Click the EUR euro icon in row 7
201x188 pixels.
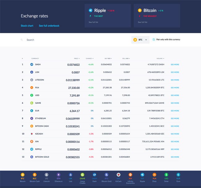pyautogui.click(x=32, y=111)
